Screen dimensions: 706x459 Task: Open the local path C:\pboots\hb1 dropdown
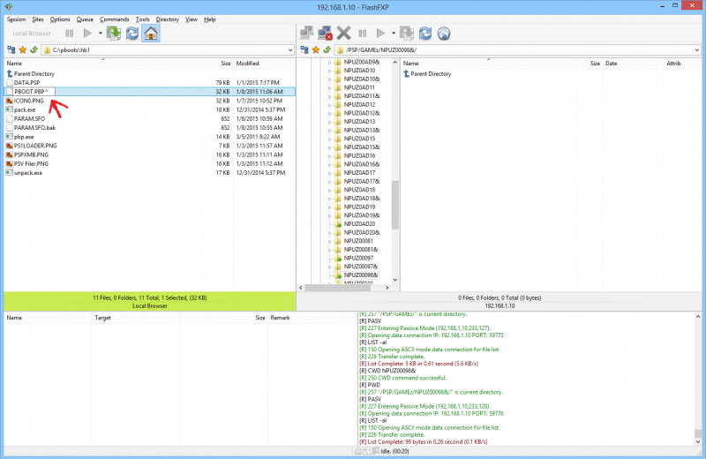click(x=289, y=50)
